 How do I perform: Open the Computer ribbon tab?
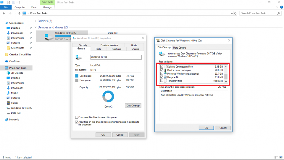click(20, 7)
